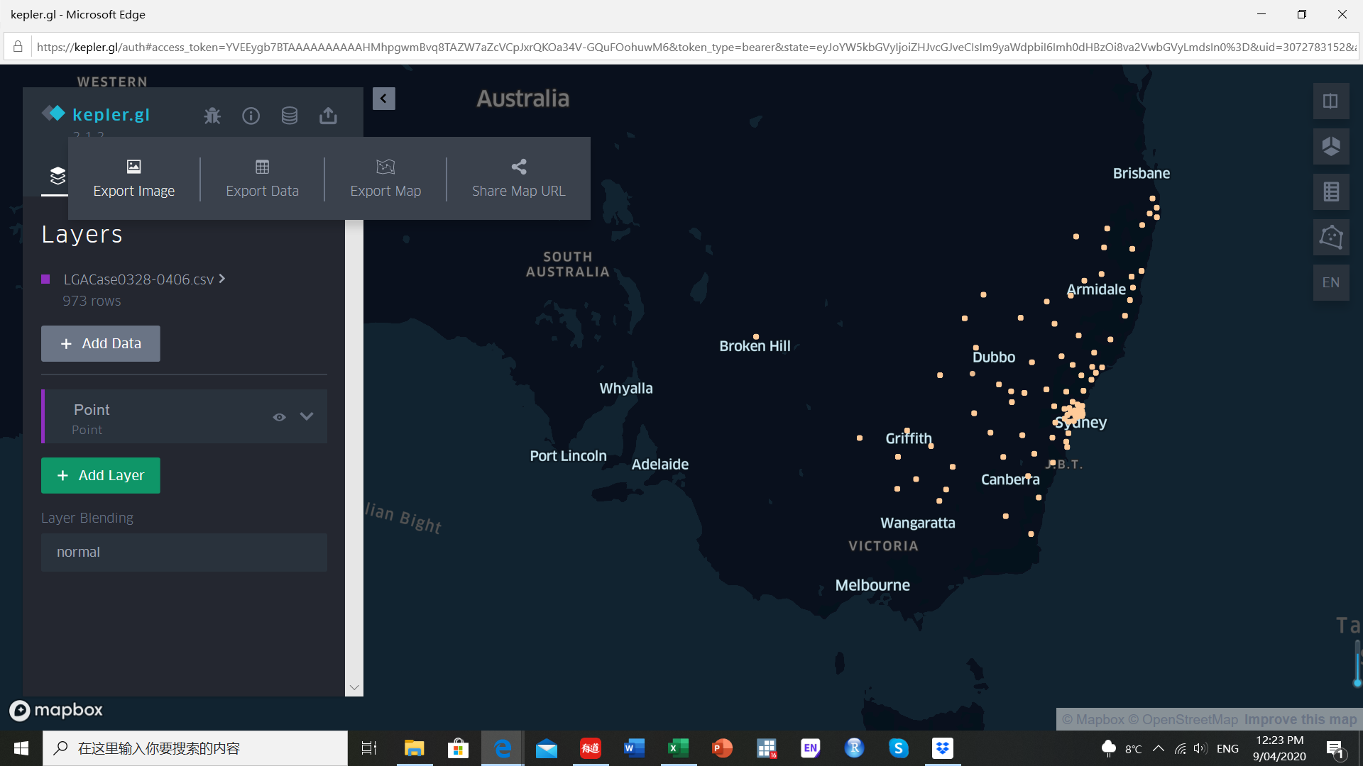
Task: Open LGACase0328-0406.csv dataset table
Action: 138,279
